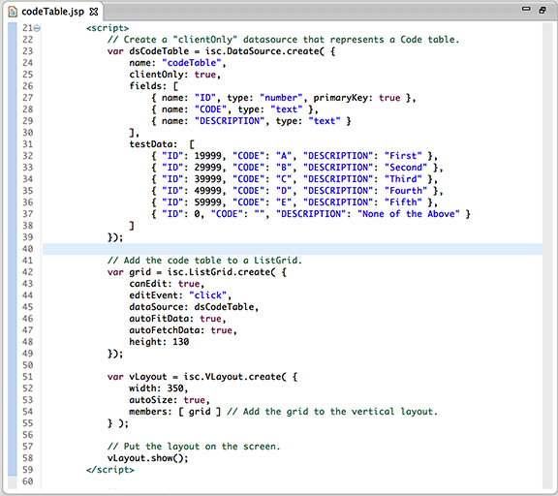Click "None of the Above" string
This screenshot has width=558, height=496.
tap(409, 214)
